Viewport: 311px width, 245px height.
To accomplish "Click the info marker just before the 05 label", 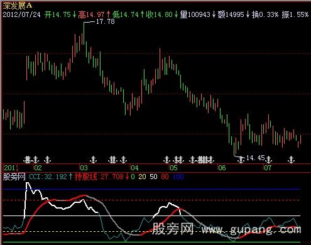I will 166,160.
